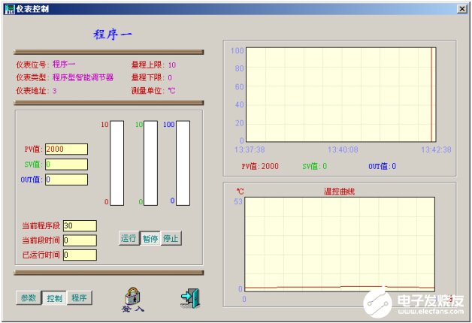Click the 仪表位号 value 程序一
The width and height of the screenshot is (472, 323).
(64, 64)
